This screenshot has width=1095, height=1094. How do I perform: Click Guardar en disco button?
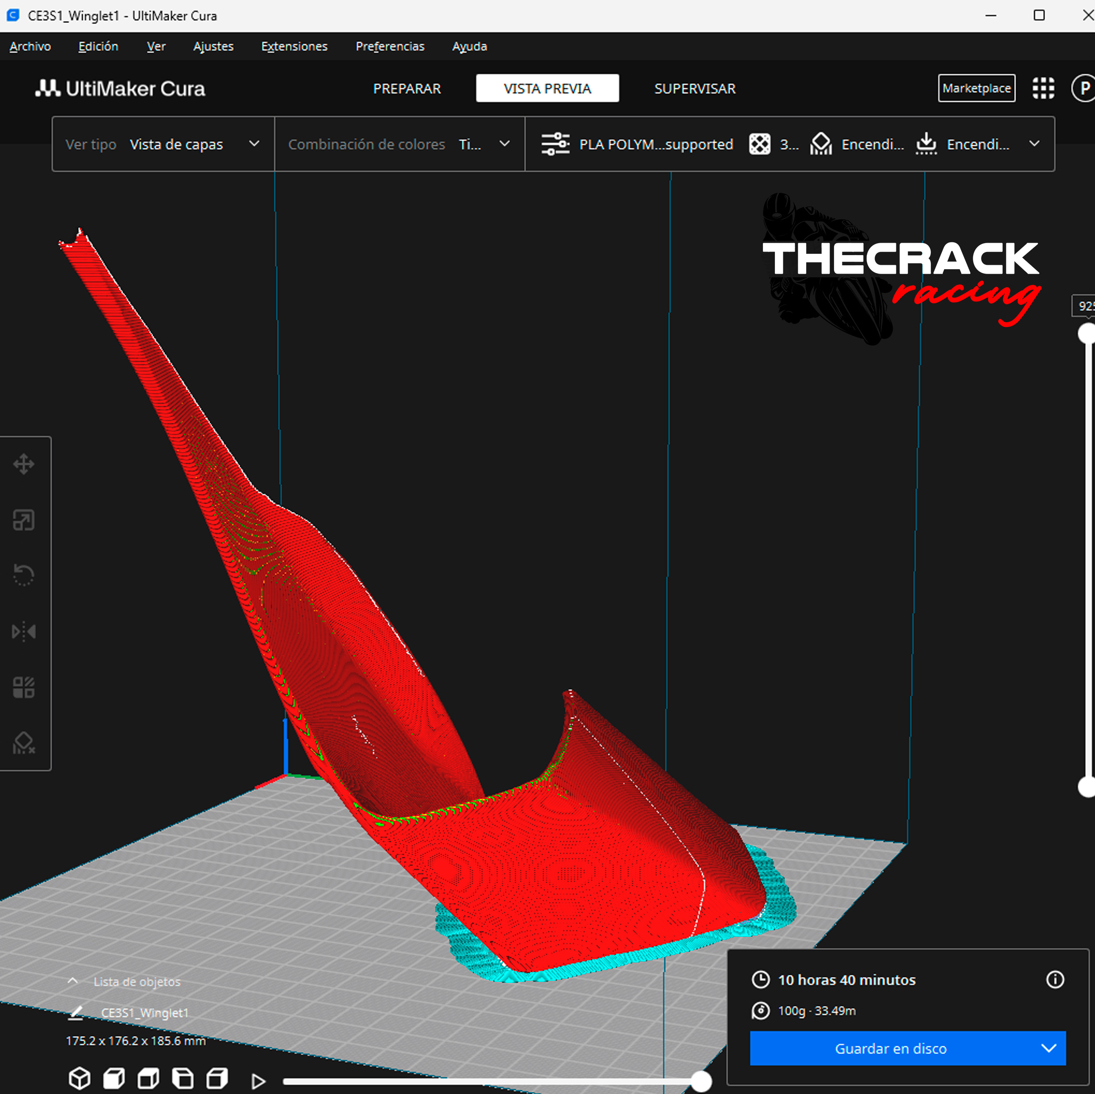pyautogui.click(x=891, y=1048)
